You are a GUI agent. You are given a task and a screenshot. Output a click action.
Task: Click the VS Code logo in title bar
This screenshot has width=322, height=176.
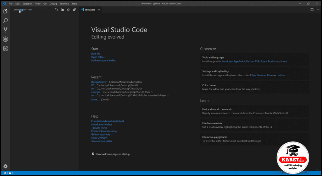point(4,3)
